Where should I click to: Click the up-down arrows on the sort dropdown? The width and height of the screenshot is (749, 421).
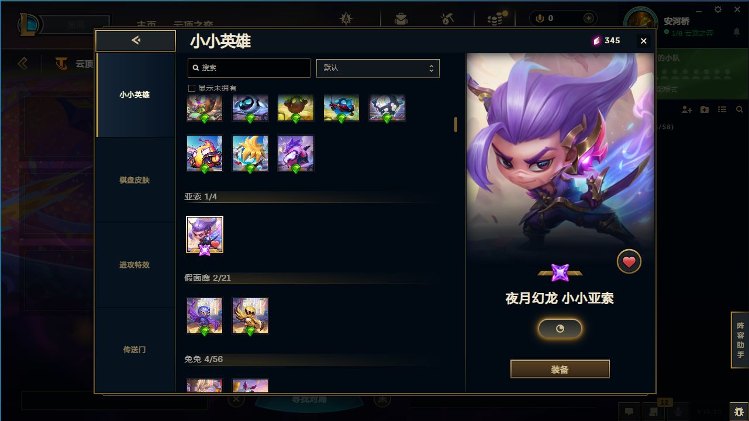pyautogui.click(x=432, y=68)
